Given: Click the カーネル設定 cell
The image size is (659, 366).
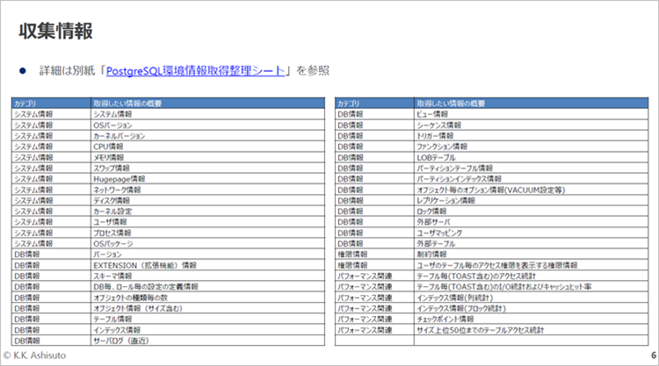Looking at the screenshot, I should click(207, 212).
